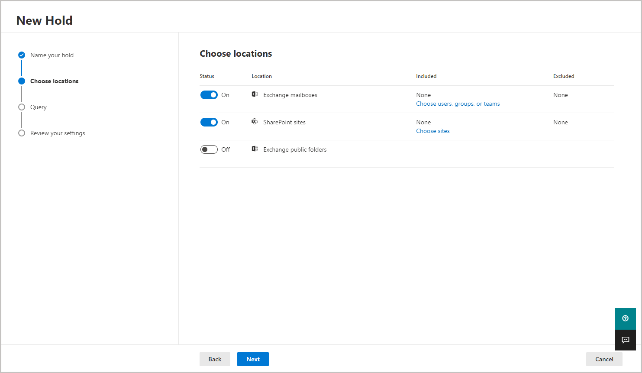
Task: Open the feedback chat icon
Action: (625, 340)
